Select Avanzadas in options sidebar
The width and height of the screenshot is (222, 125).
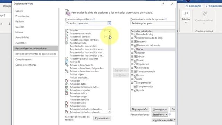click(x=21, y=43)
